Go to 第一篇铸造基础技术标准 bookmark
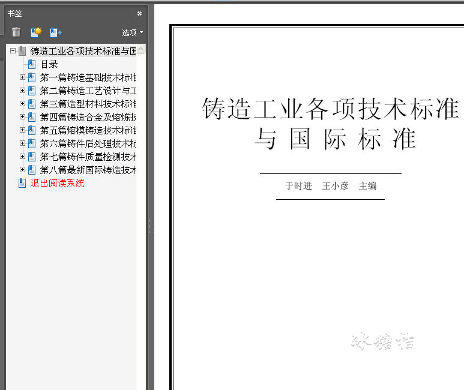 click(88, 77)
